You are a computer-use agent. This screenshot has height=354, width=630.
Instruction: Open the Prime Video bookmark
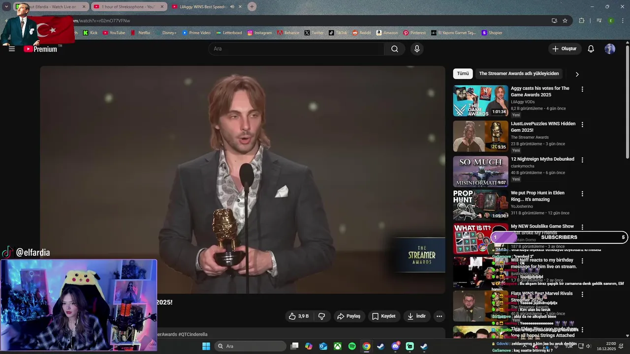tap(196, 33)
